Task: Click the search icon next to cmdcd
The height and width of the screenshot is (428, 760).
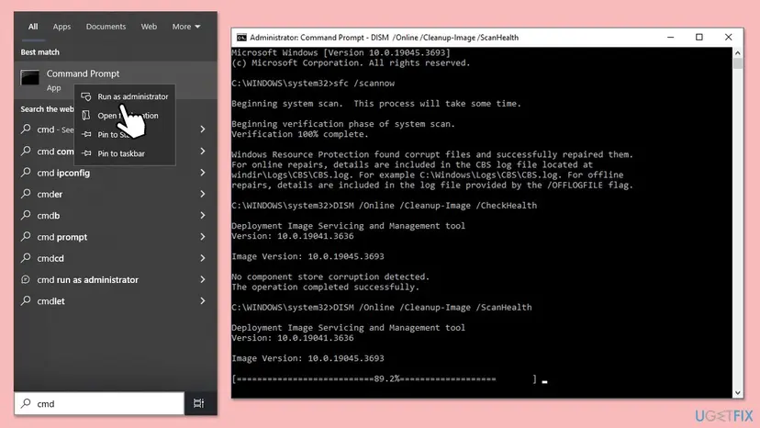Action: [26, 258]
